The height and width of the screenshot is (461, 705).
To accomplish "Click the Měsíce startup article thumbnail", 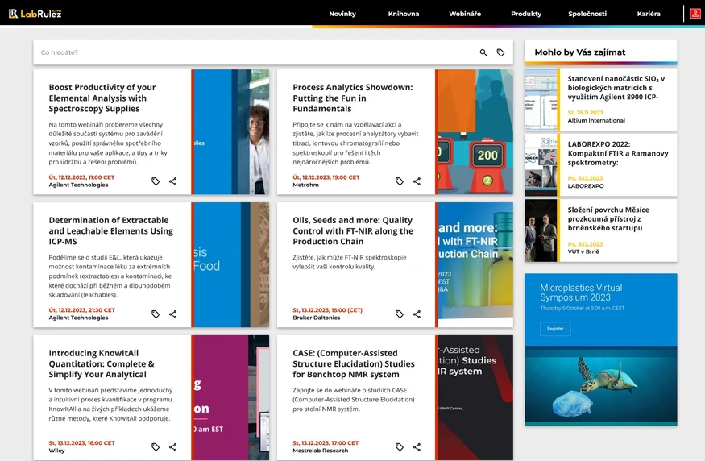I will [x=541, y=230].
